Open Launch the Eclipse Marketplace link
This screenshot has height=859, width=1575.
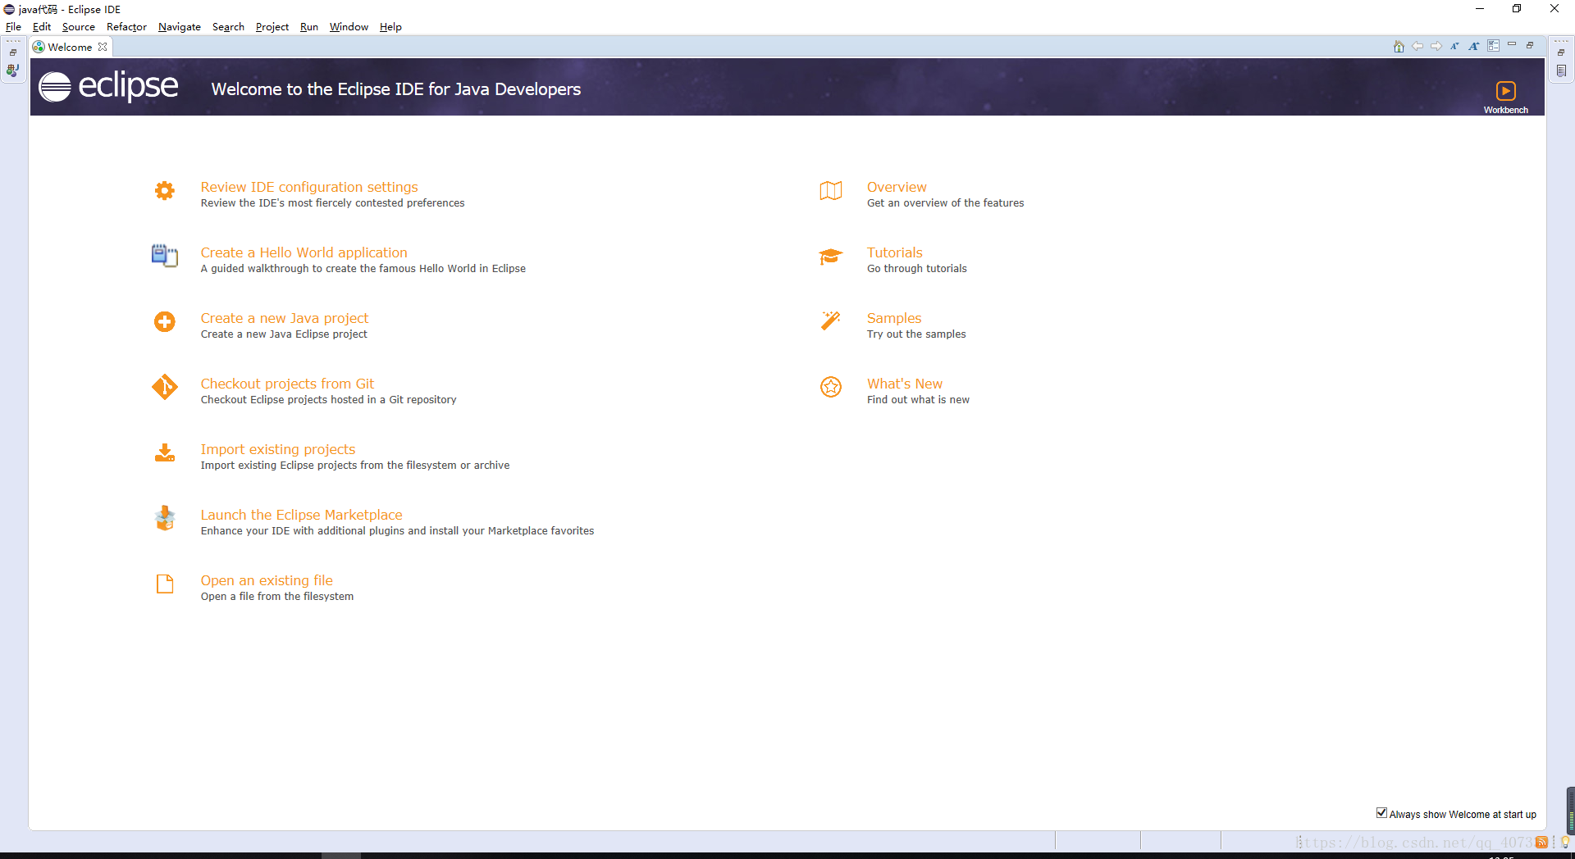(x=301, y=515)
